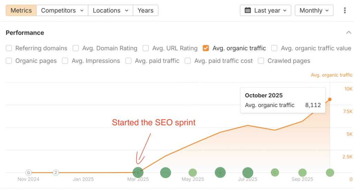This screenshot has width=354, height=190.
Task: Collapse the Performance section chevron
Action: tap(348, 32)
